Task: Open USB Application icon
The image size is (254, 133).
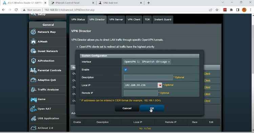Action: 34,118
